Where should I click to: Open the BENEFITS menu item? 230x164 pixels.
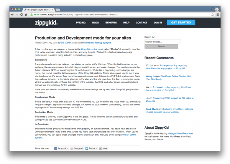[111, 23]
